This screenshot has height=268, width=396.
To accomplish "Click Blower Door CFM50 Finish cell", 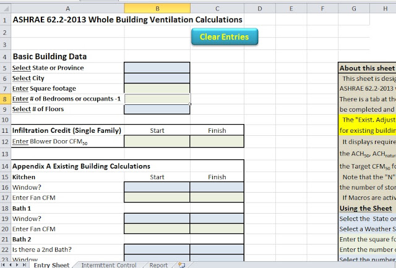I will click(217, 141).
